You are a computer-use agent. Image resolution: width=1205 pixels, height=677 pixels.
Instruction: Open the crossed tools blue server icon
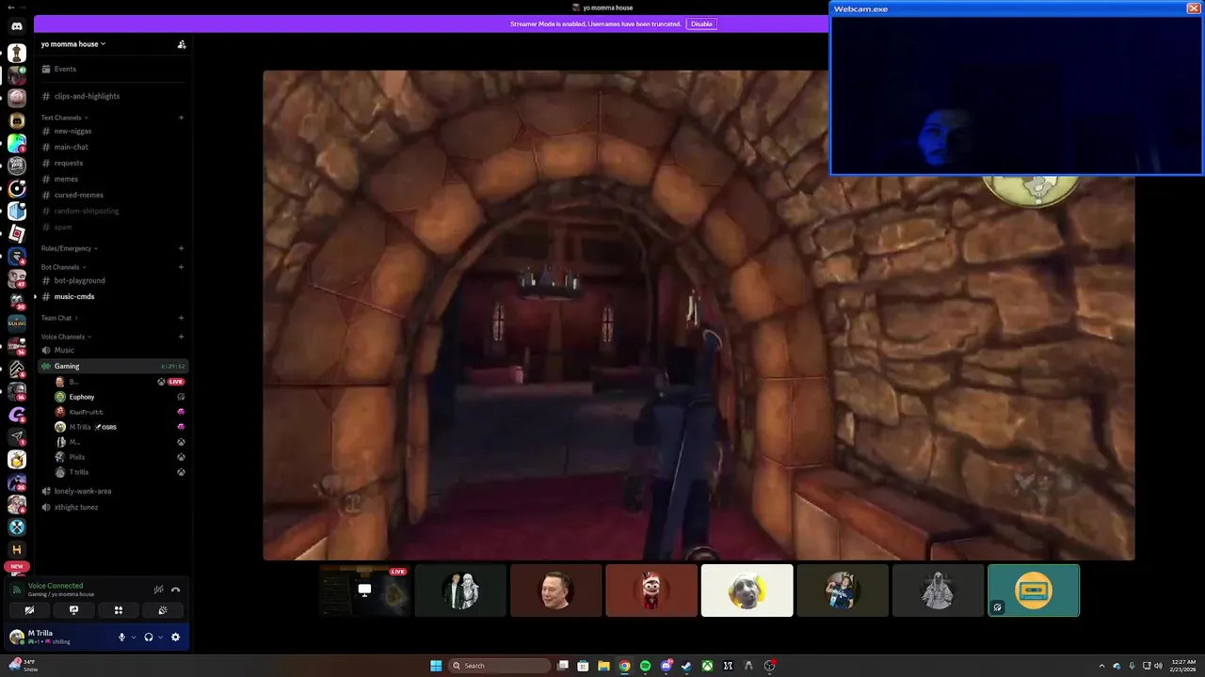17,527
